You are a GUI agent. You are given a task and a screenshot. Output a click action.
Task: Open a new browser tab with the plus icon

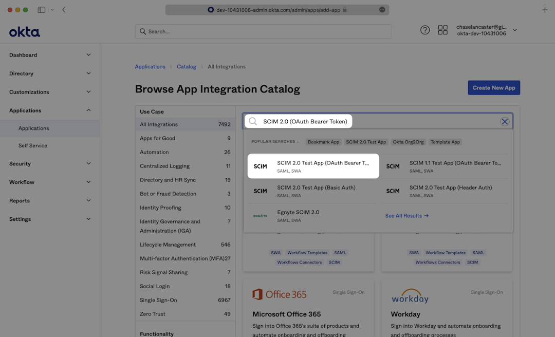tap(544, 9)
